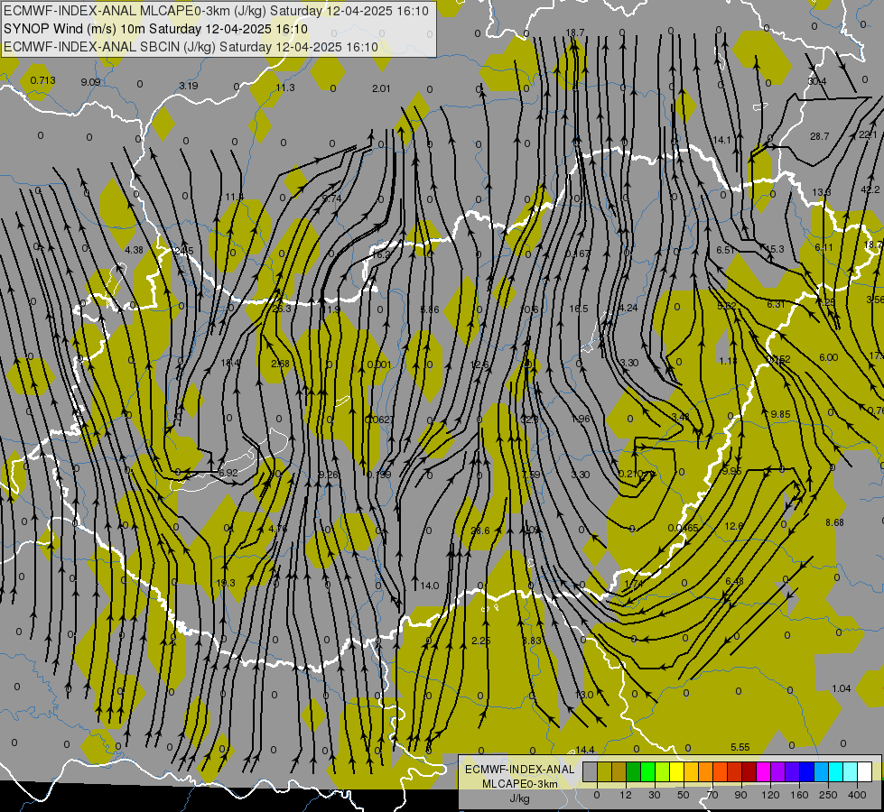
Task: Click the map value 6.48
Action: pos(734,581)
